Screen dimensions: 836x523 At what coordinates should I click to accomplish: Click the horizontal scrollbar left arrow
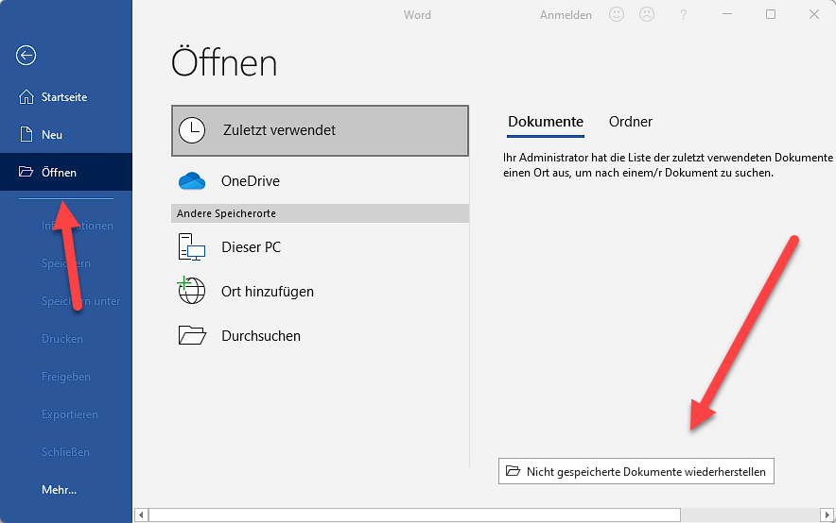point(141,515)
